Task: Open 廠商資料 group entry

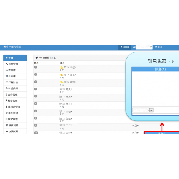Action: pos(15,125)
